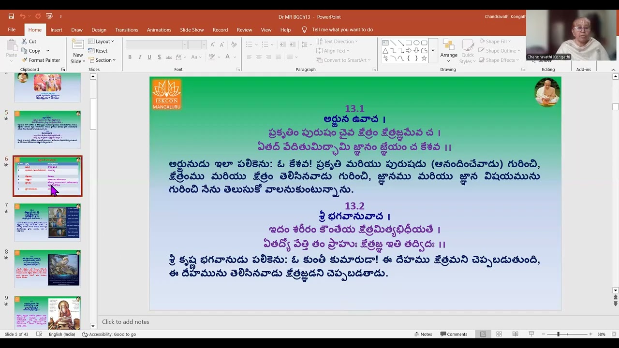This screenshot has height=348, width=619.
Task: Click the Save icon in the title bar
Action: pos(11,16)
